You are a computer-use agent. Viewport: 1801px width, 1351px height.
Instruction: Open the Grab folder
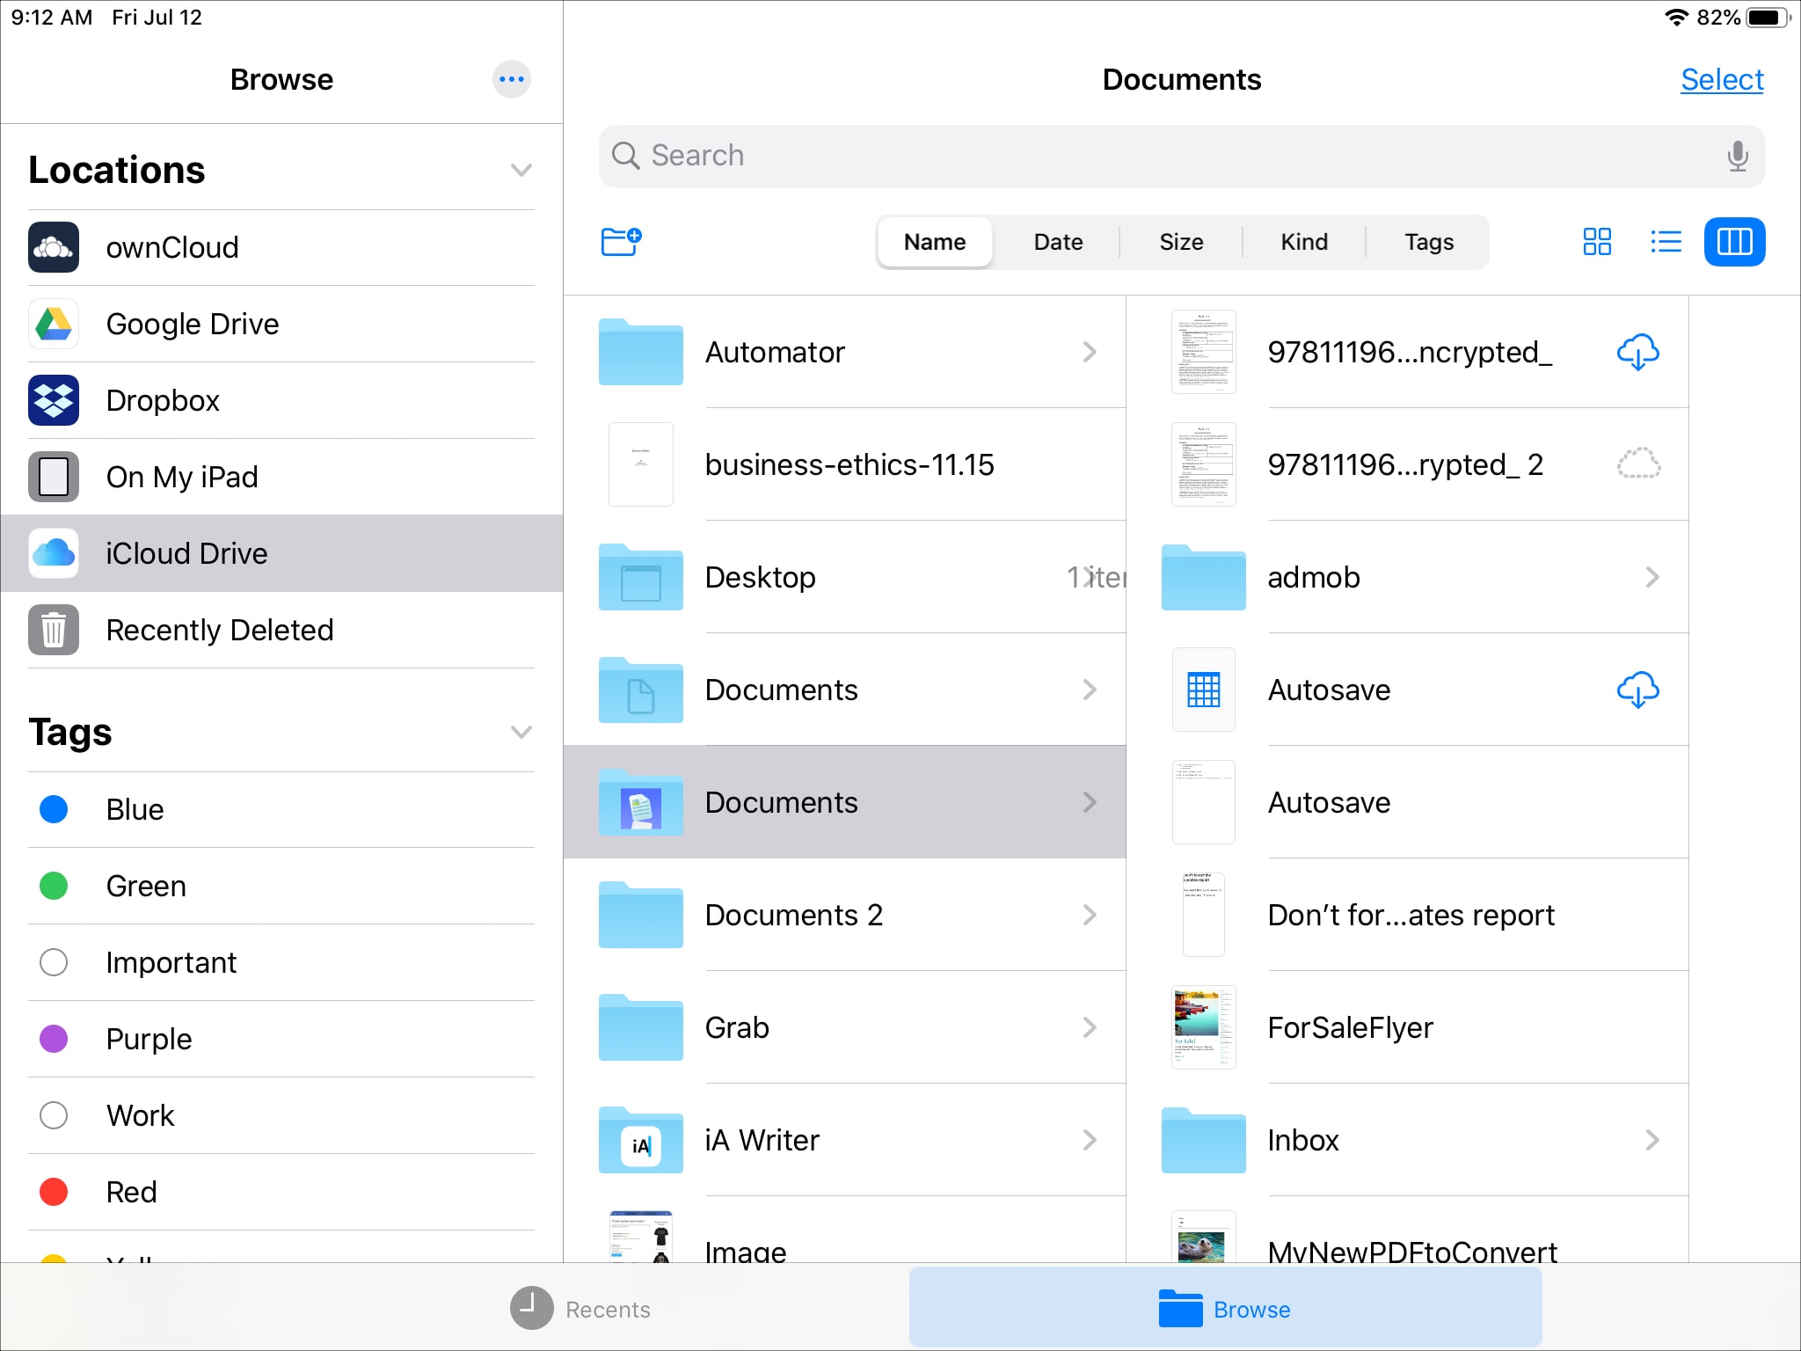pos(844,1027)
